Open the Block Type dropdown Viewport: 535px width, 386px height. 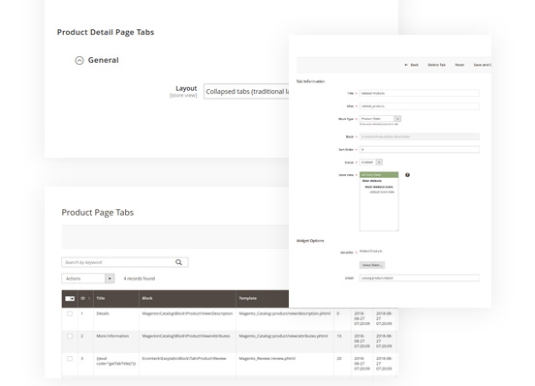tap(381, 119)
